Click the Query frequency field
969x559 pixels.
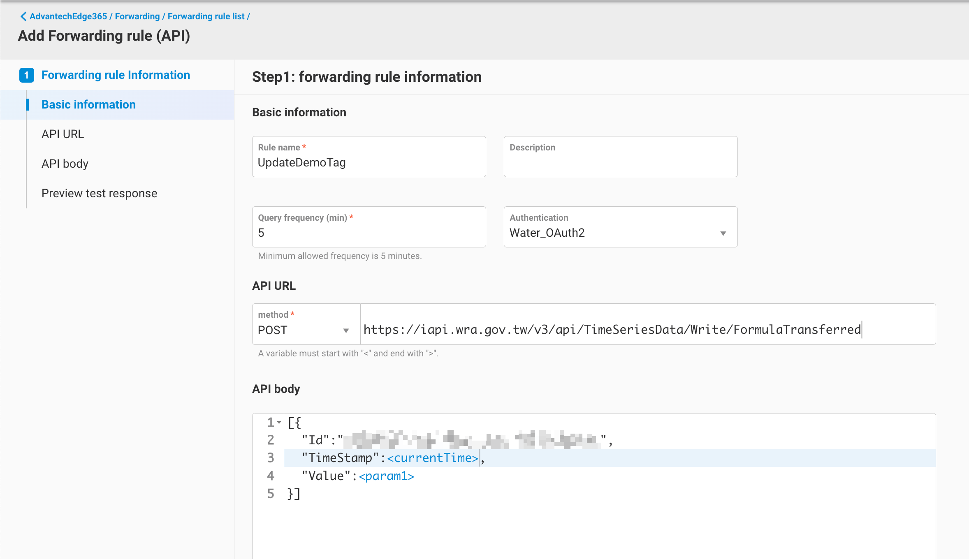(x=369, y=232)
